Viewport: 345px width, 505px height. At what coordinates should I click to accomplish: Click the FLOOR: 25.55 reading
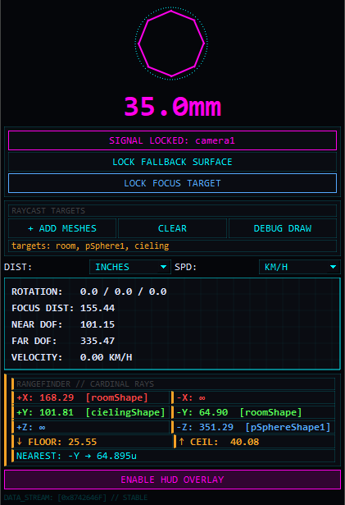click(x=92, y=442)
